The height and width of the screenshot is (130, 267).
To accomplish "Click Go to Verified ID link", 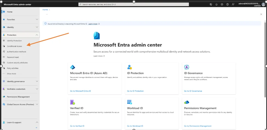I will (x=77, y=126).
